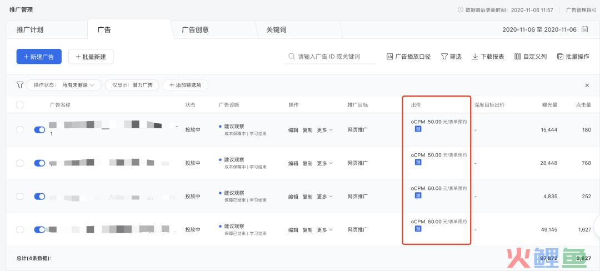This screenshot has width=600, height=271.
Task: Expand 更多 in the 15,444 exposure row
Action: coord(324,130)
